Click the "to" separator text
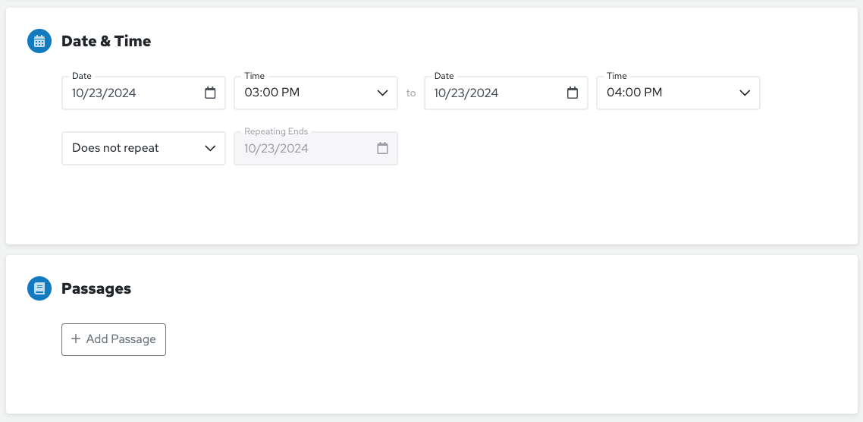The image size is (863, 422). [x=411, y=93]
